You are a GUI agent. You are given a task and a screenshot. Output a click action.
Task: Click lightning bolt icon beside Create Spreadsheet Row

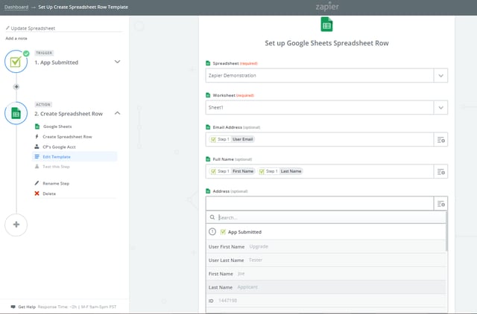tap(37, 137)
